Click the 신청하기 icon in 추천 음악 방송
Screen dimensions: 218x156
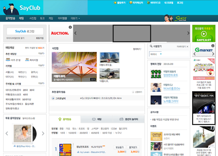tap(133, 92)
